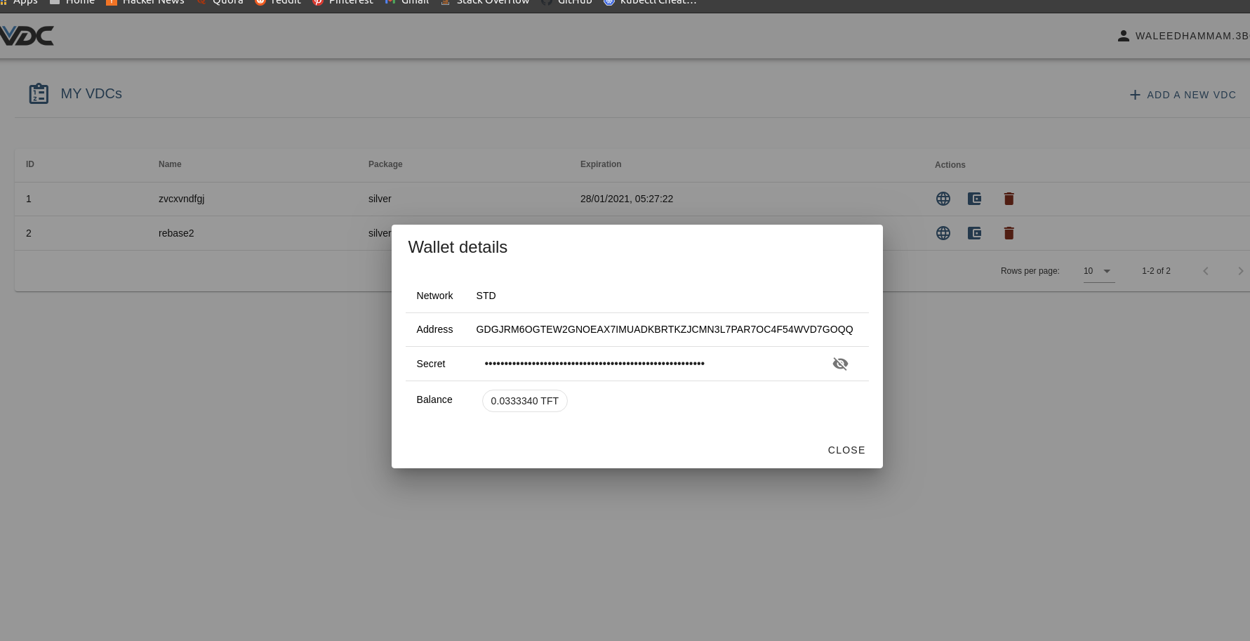Open wallet for rebase2 VDC

click(974, 233)
